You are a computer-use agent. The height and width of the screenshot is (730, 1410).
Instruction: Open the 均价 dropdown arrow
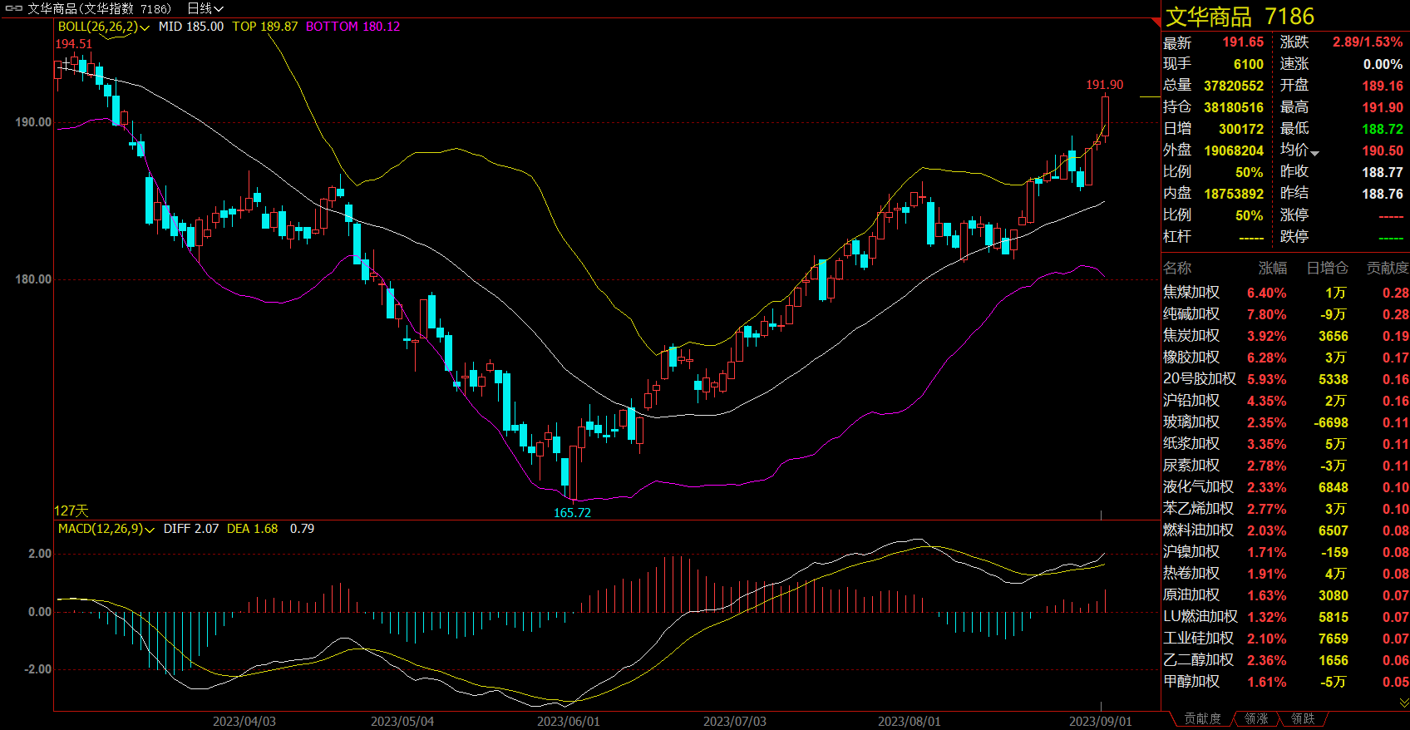pos(1315,153)
